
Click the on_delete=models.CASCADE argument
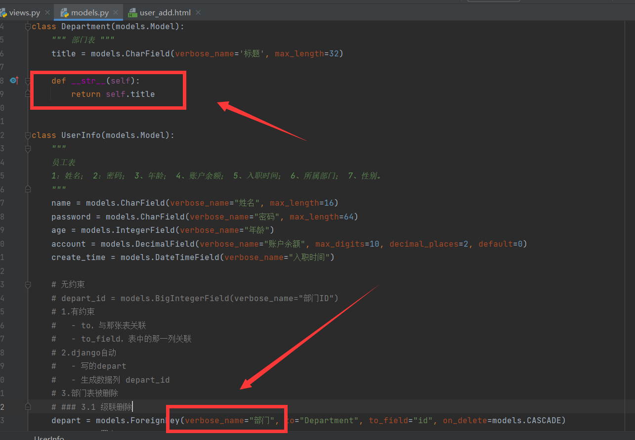[502, 421]
